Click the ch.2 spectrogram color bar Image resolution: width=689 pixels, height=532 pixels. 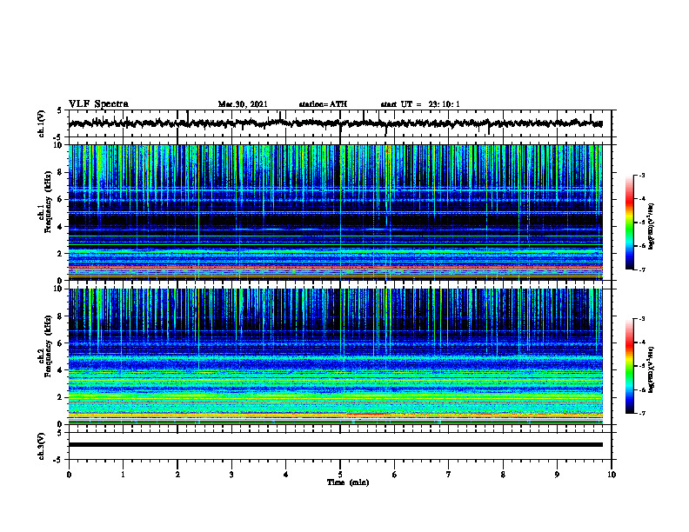tap(629, 366)
